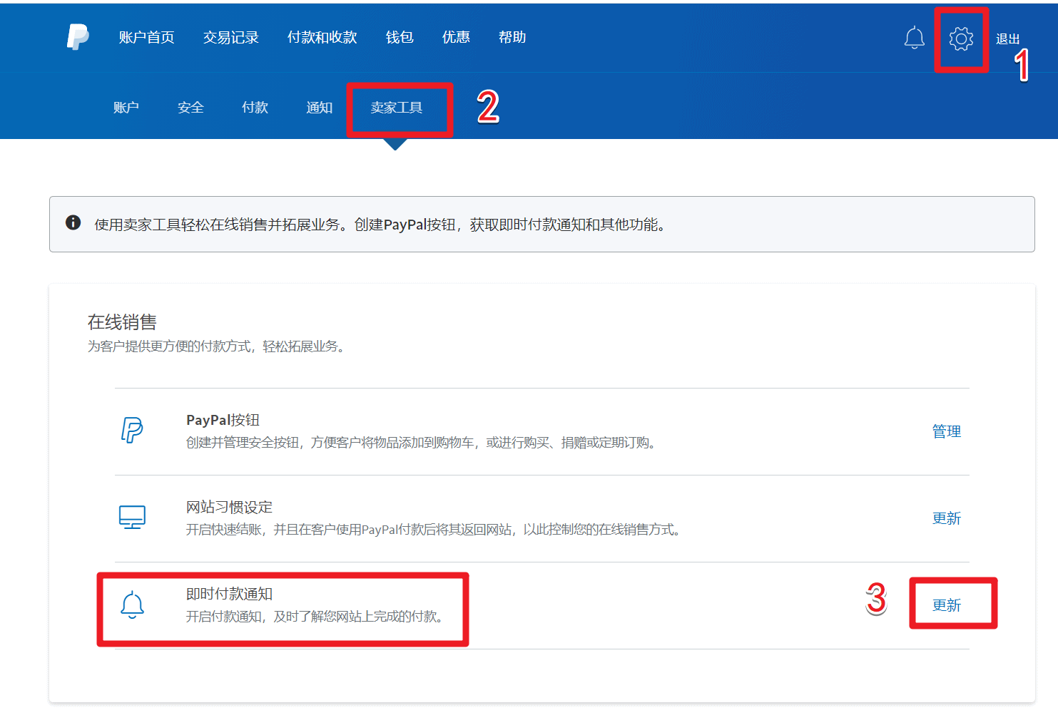Switch to the 账户 settings tab
Viewport: 1058px width, 725px height.
(x=126, y=108)
